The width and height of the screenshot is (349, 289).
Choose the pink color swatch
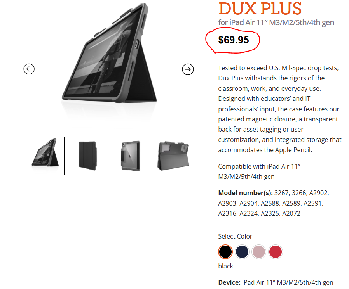click(x=258, y=252)
